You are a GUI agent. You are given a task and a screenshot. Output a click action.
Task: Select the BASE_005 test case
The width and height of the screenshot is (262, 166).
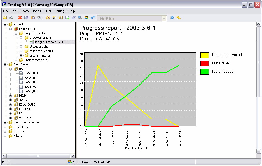31,91
